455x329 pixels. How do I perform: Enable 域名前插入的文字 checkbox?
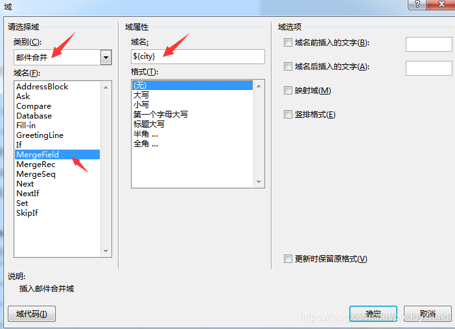pos(288,43)
